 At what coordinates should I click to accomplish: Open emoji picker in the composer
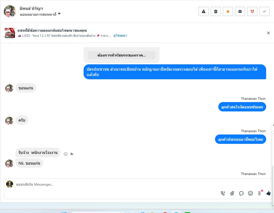click(x=250, y=193)
